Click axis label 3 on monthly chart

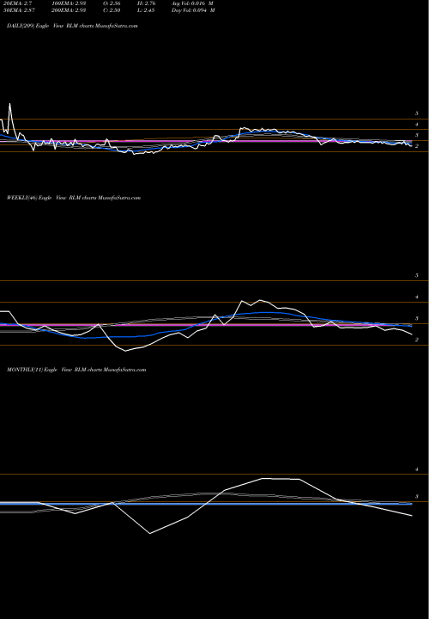[417, 497]
